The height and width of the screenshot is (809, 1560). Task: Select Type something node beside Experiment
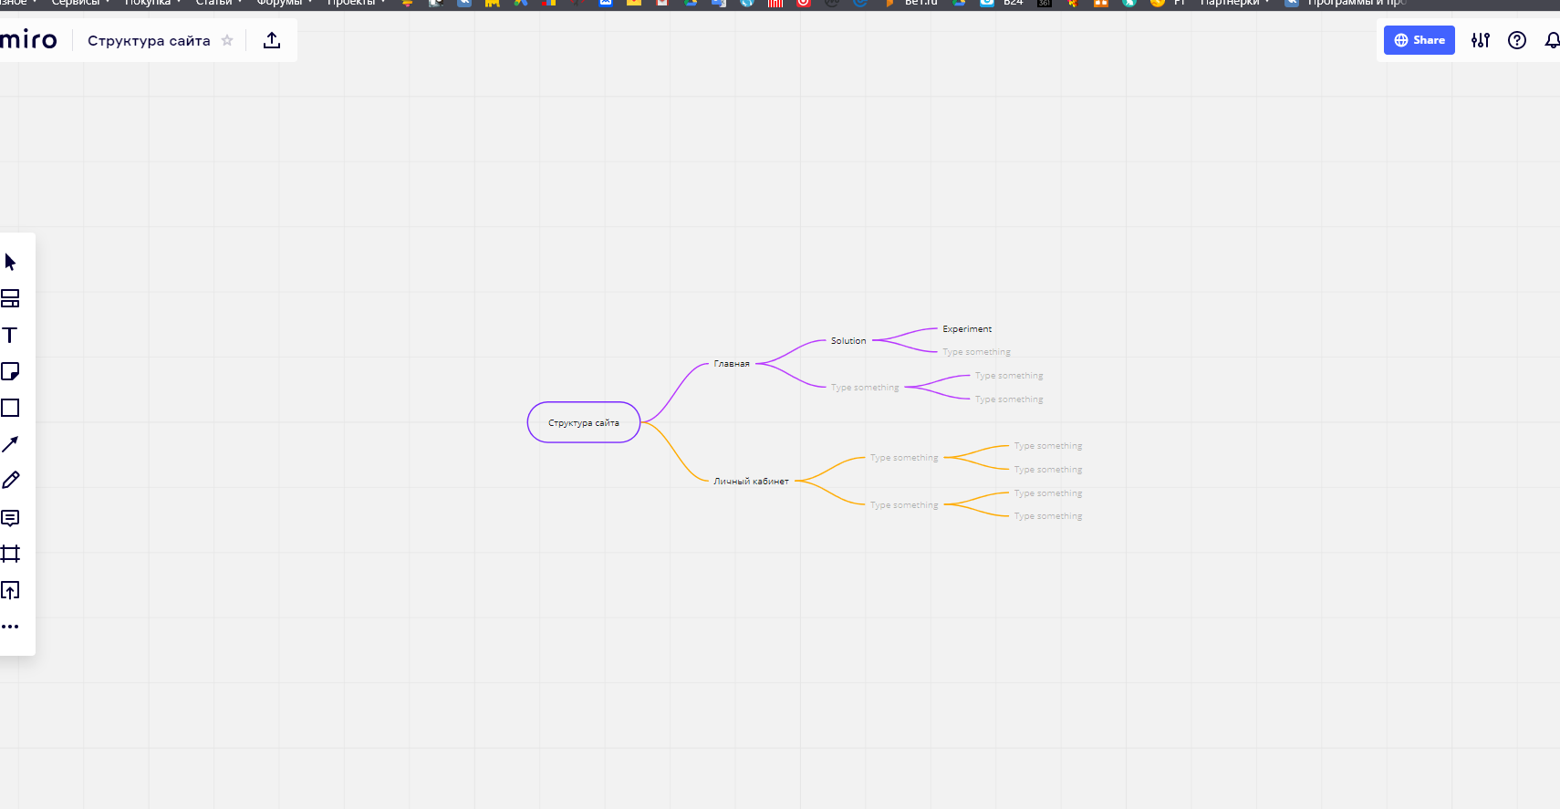976,352
